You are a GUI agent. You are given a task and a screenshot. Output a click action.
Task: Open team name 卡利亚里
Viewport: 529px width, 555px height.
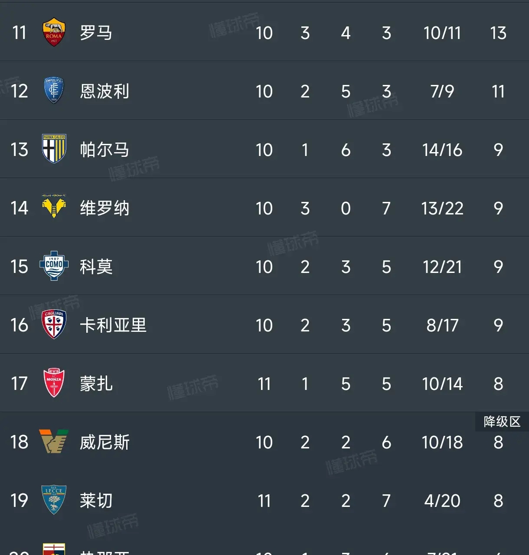(x=113, y=325)
